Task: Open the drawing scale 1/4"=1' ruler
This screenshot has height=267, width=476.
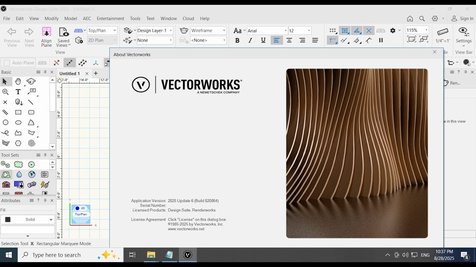Action: [443, 35]
